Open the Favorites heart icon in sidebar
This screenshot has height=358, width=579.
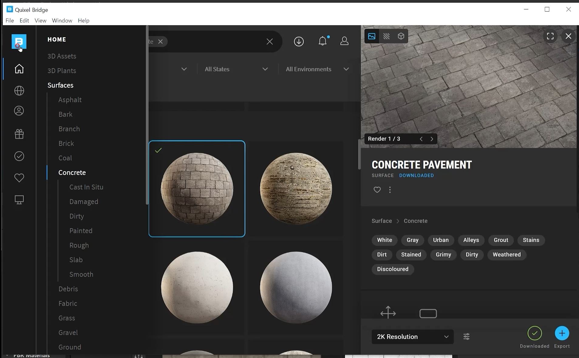pos(19,178)
